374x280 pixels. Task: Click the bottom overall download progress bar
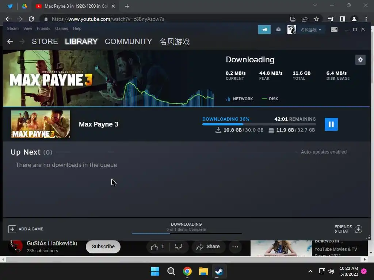coord(187,234)
